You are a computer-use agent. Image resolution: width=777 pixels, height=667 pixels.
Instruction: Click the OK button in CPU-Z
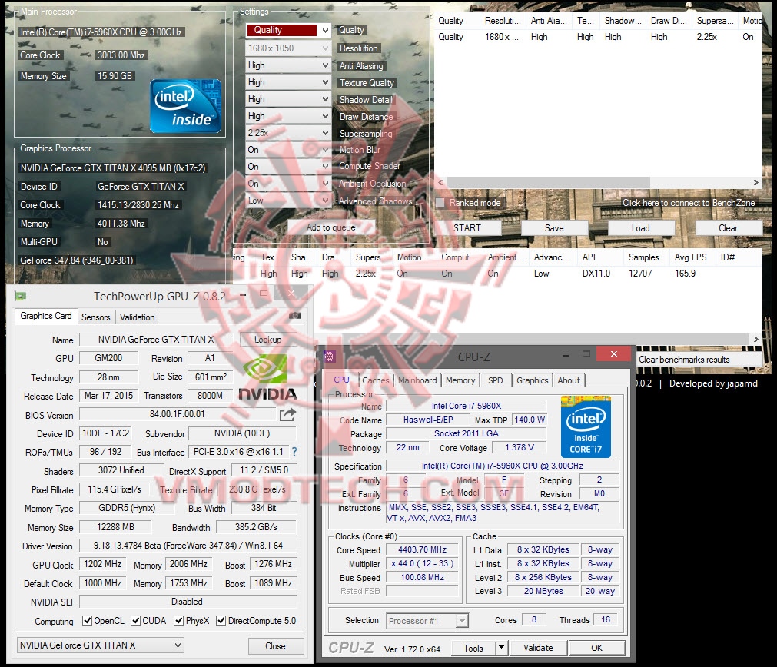pyautogui.click(x=596, y=648)
